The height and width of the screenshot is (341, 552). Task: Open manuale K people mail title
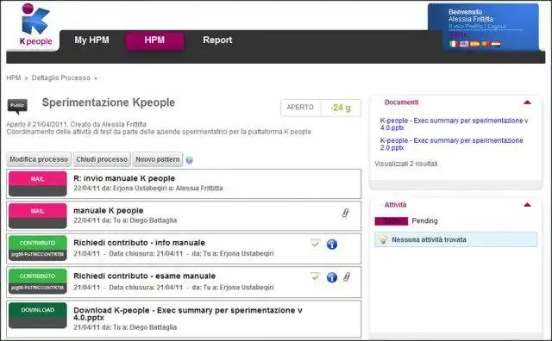[x=109, y=211]
